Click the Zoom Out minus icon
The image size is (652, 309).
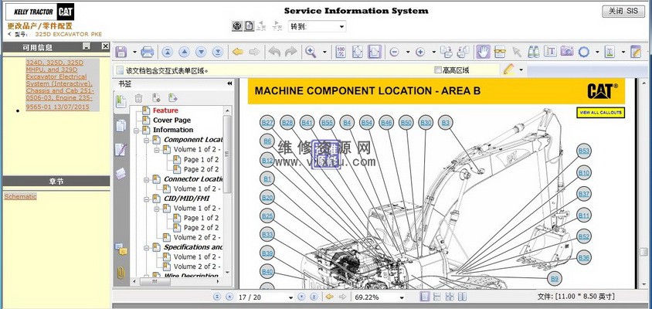[394, 52]
